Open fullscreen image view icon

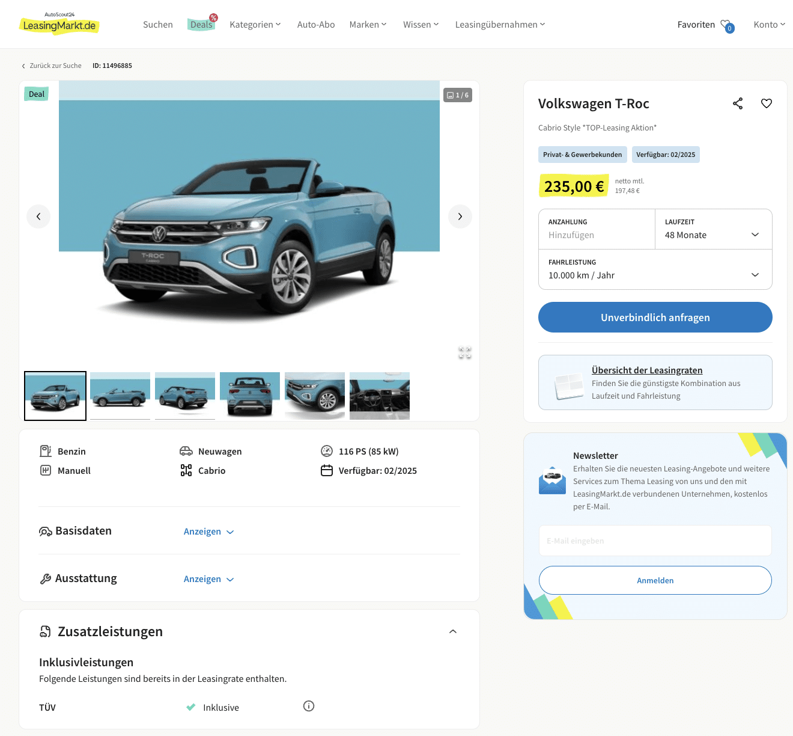coord(465,353)
